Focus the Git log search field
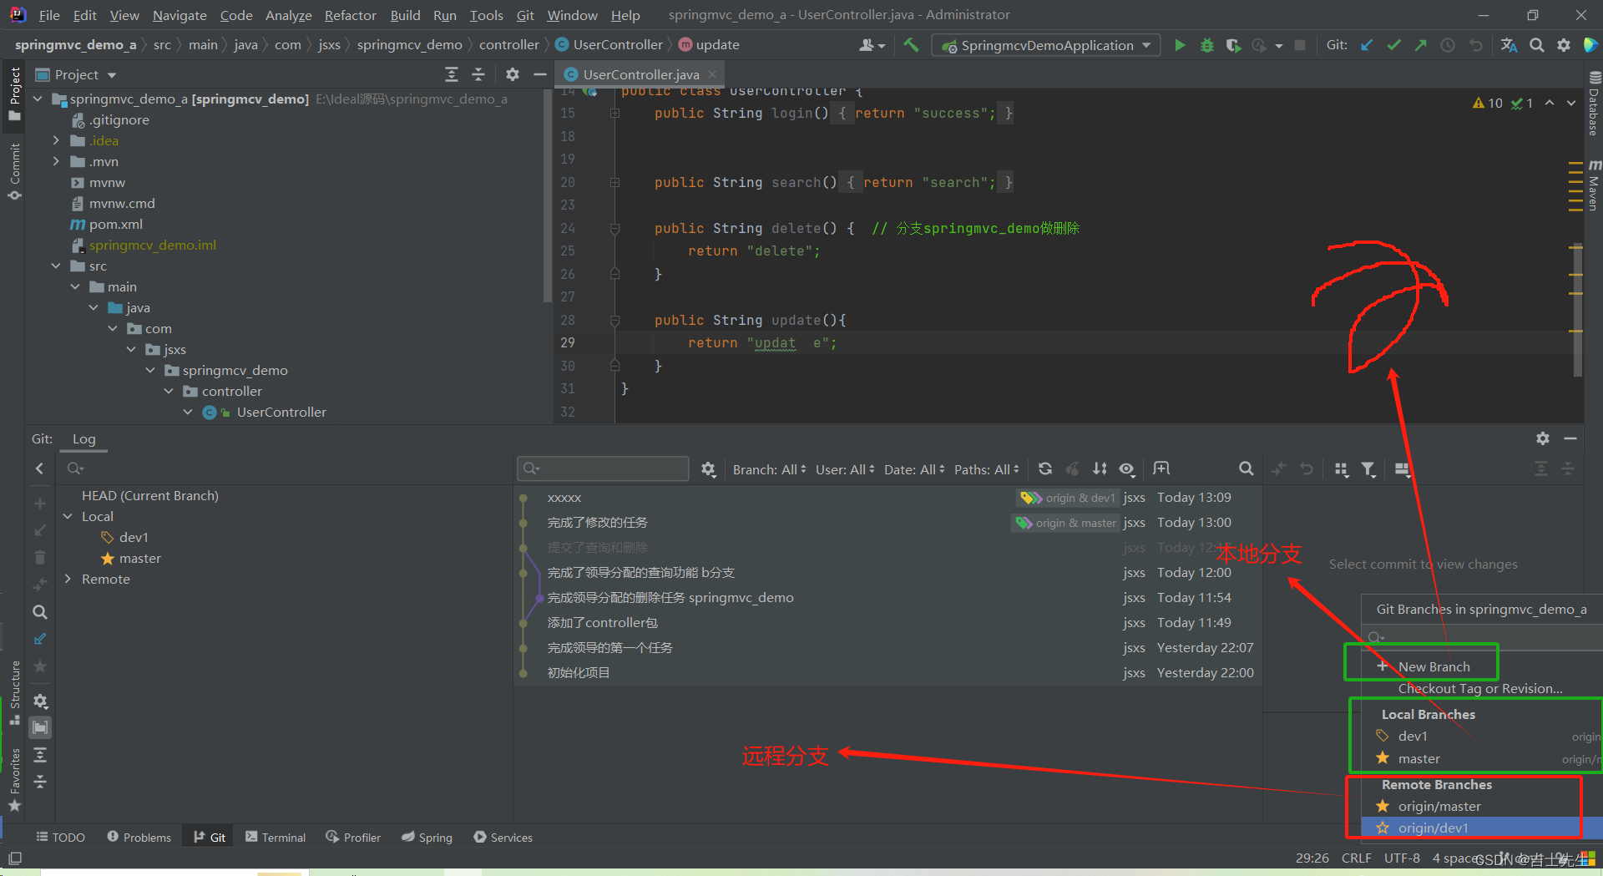The image size is (1603, 876). pyautogui.click(x=603, y=468)
